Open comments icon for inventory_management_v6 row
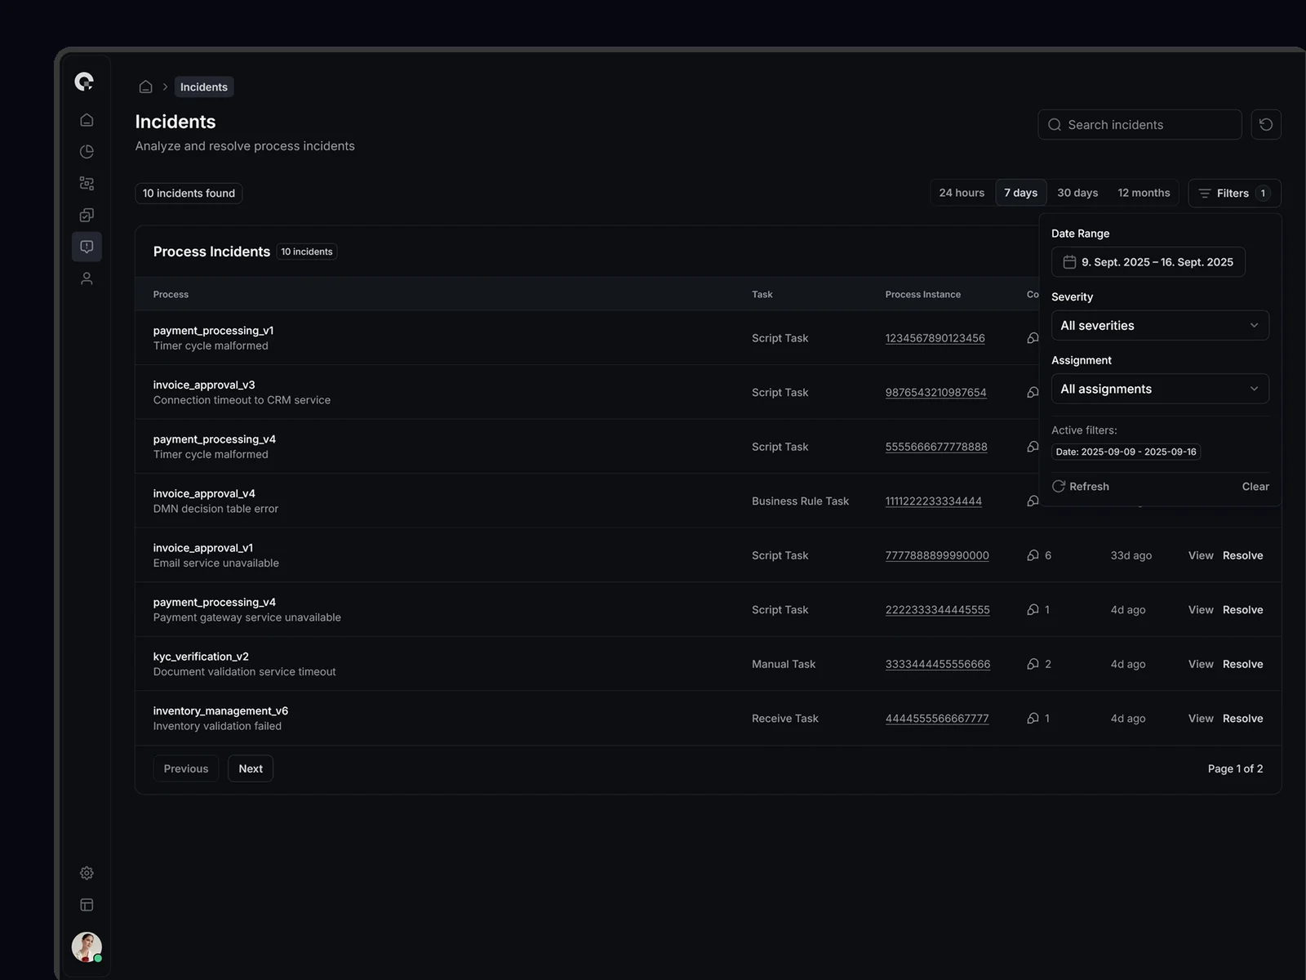The width and height of the screenshot is (1306, 980). pyautogui.click(x=1033, y=719)
